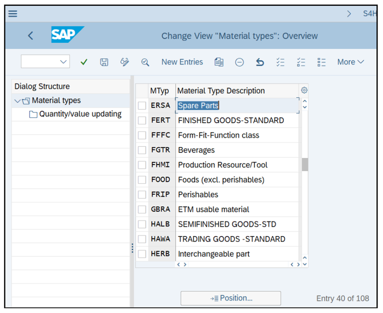
Task: Open the table settings gear icon
Action: pyautogui.click(x=304, y=90)
